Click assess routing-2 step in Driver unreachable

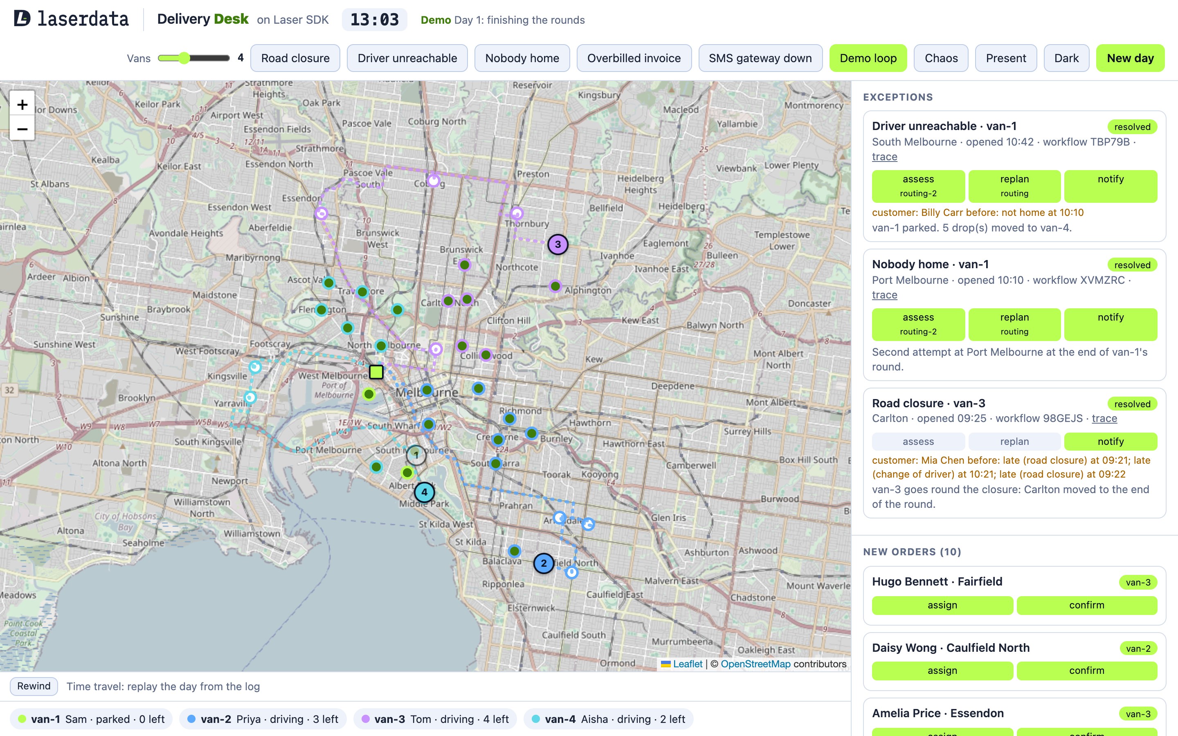coord(918,186)
